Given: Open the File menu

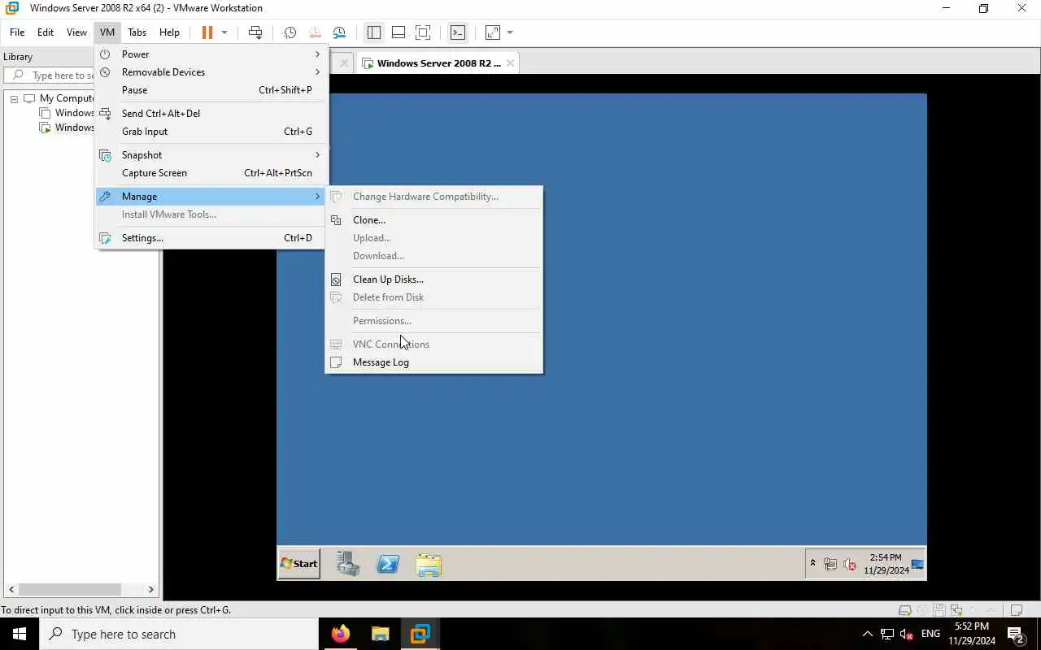Looking at the screenshot, I should (x=17, y=32).
